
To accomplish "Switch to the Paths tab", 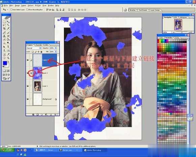I will coord(46,45).
